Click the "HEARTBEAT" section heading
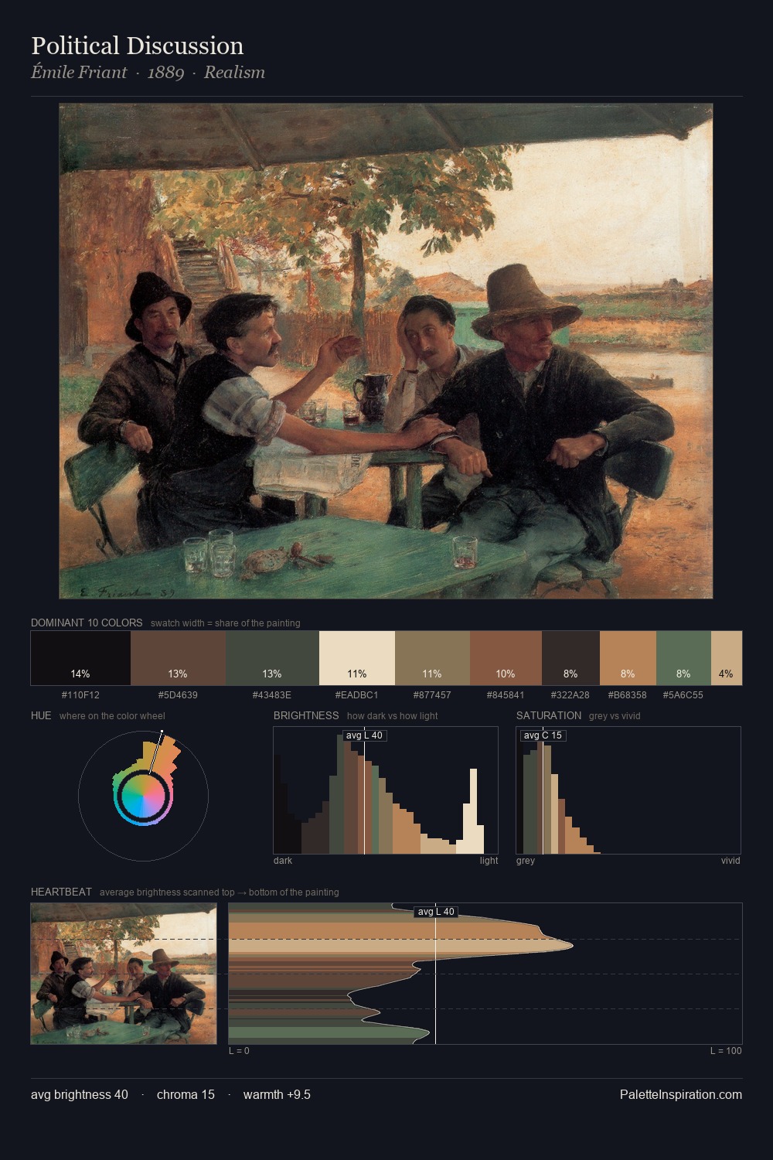Image resolution: width=773 pixels, height=1160 pixels. 61,892
